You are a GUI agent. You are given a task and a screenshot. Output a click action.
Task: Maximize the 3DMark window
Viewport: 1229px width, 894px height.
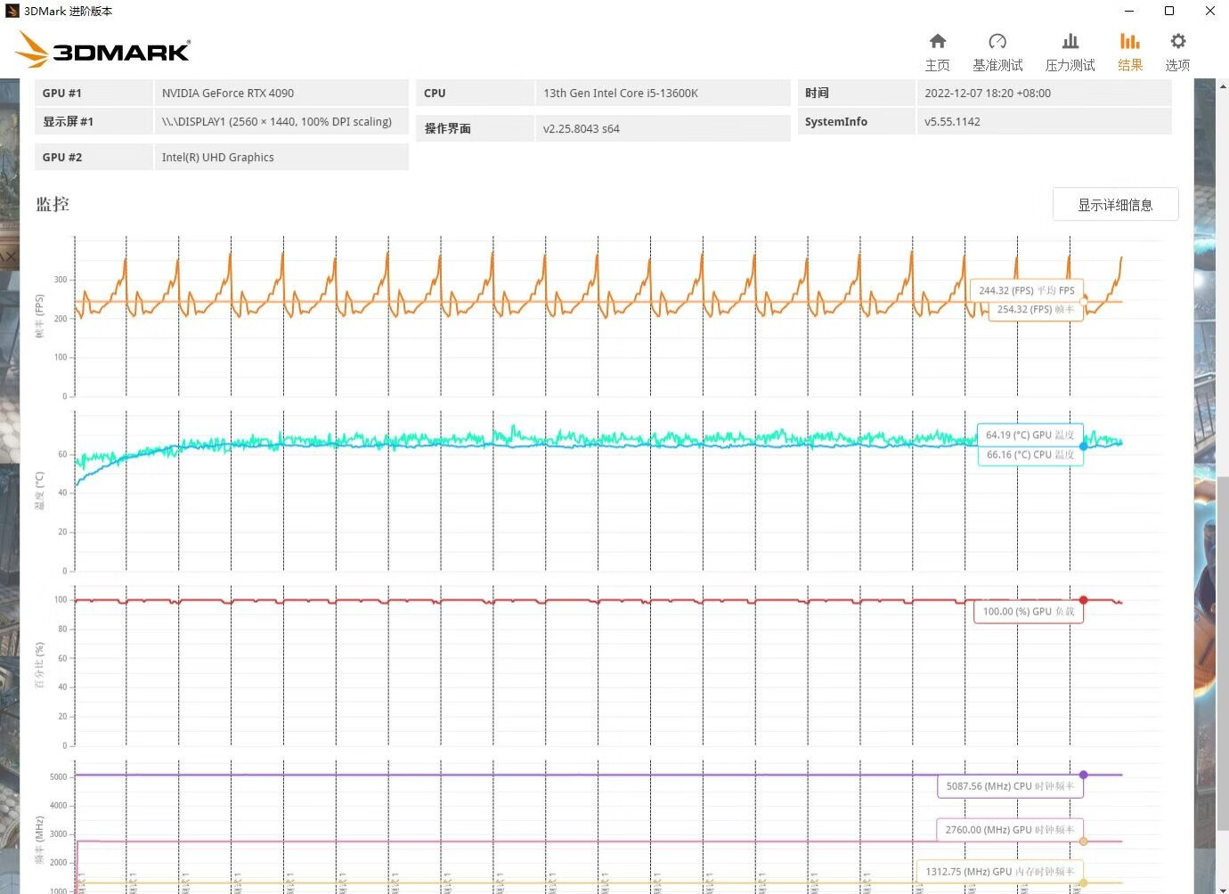[1169, 11]
